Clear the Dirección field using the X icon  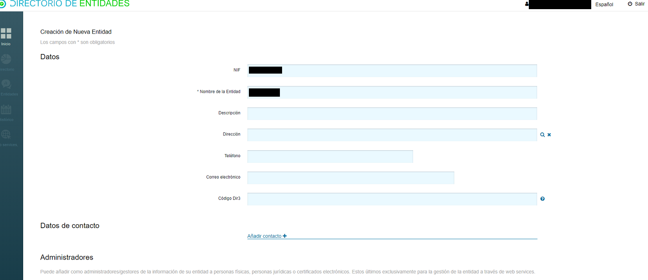549,135
